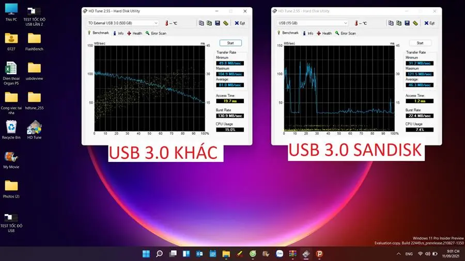Switch to Info tab in USB (15 GB) window
Image resolution: width=465 pixels, height=261 pixels.
[308, 34]
